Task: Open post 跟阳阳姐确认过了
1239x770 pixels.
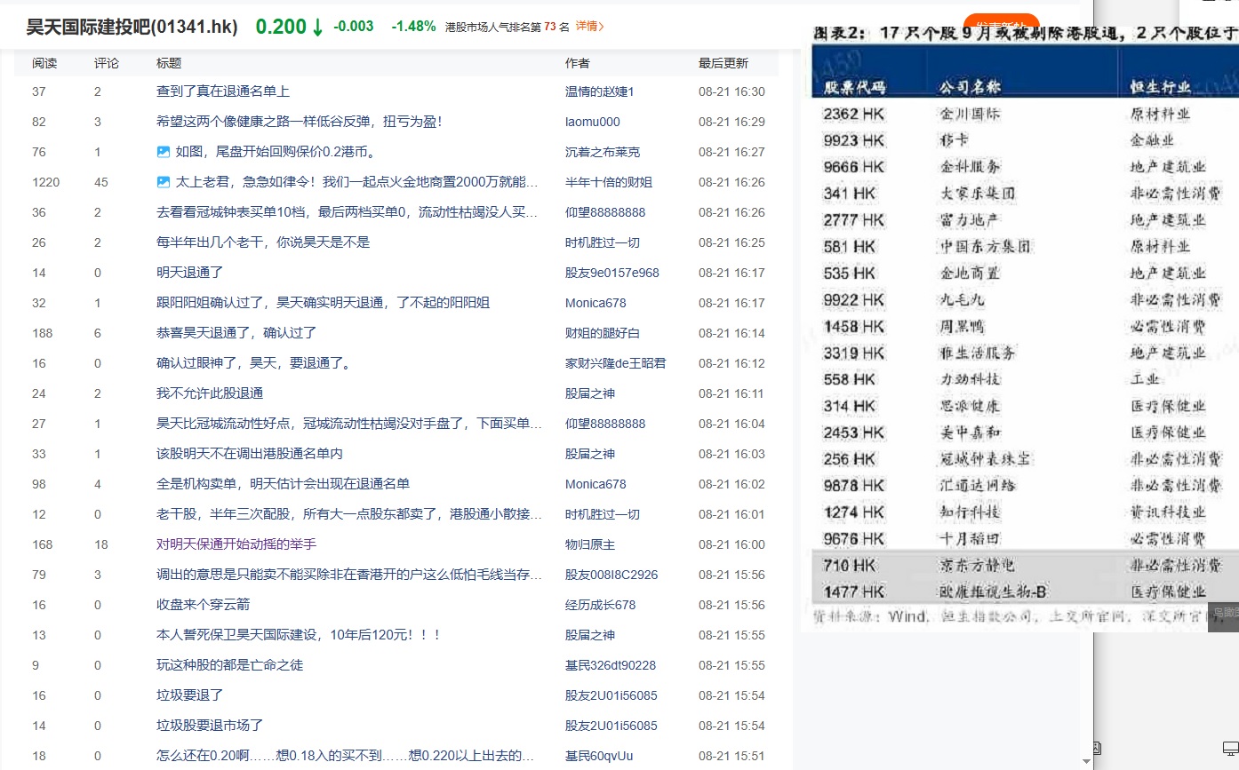Action: tap(324, 303)
